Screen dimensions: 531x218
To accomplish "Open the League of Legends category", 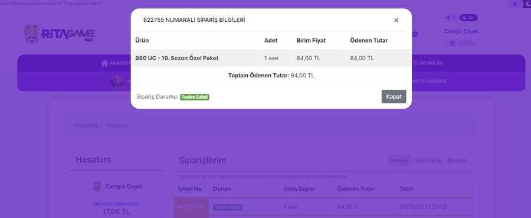I will coord(428,82).
